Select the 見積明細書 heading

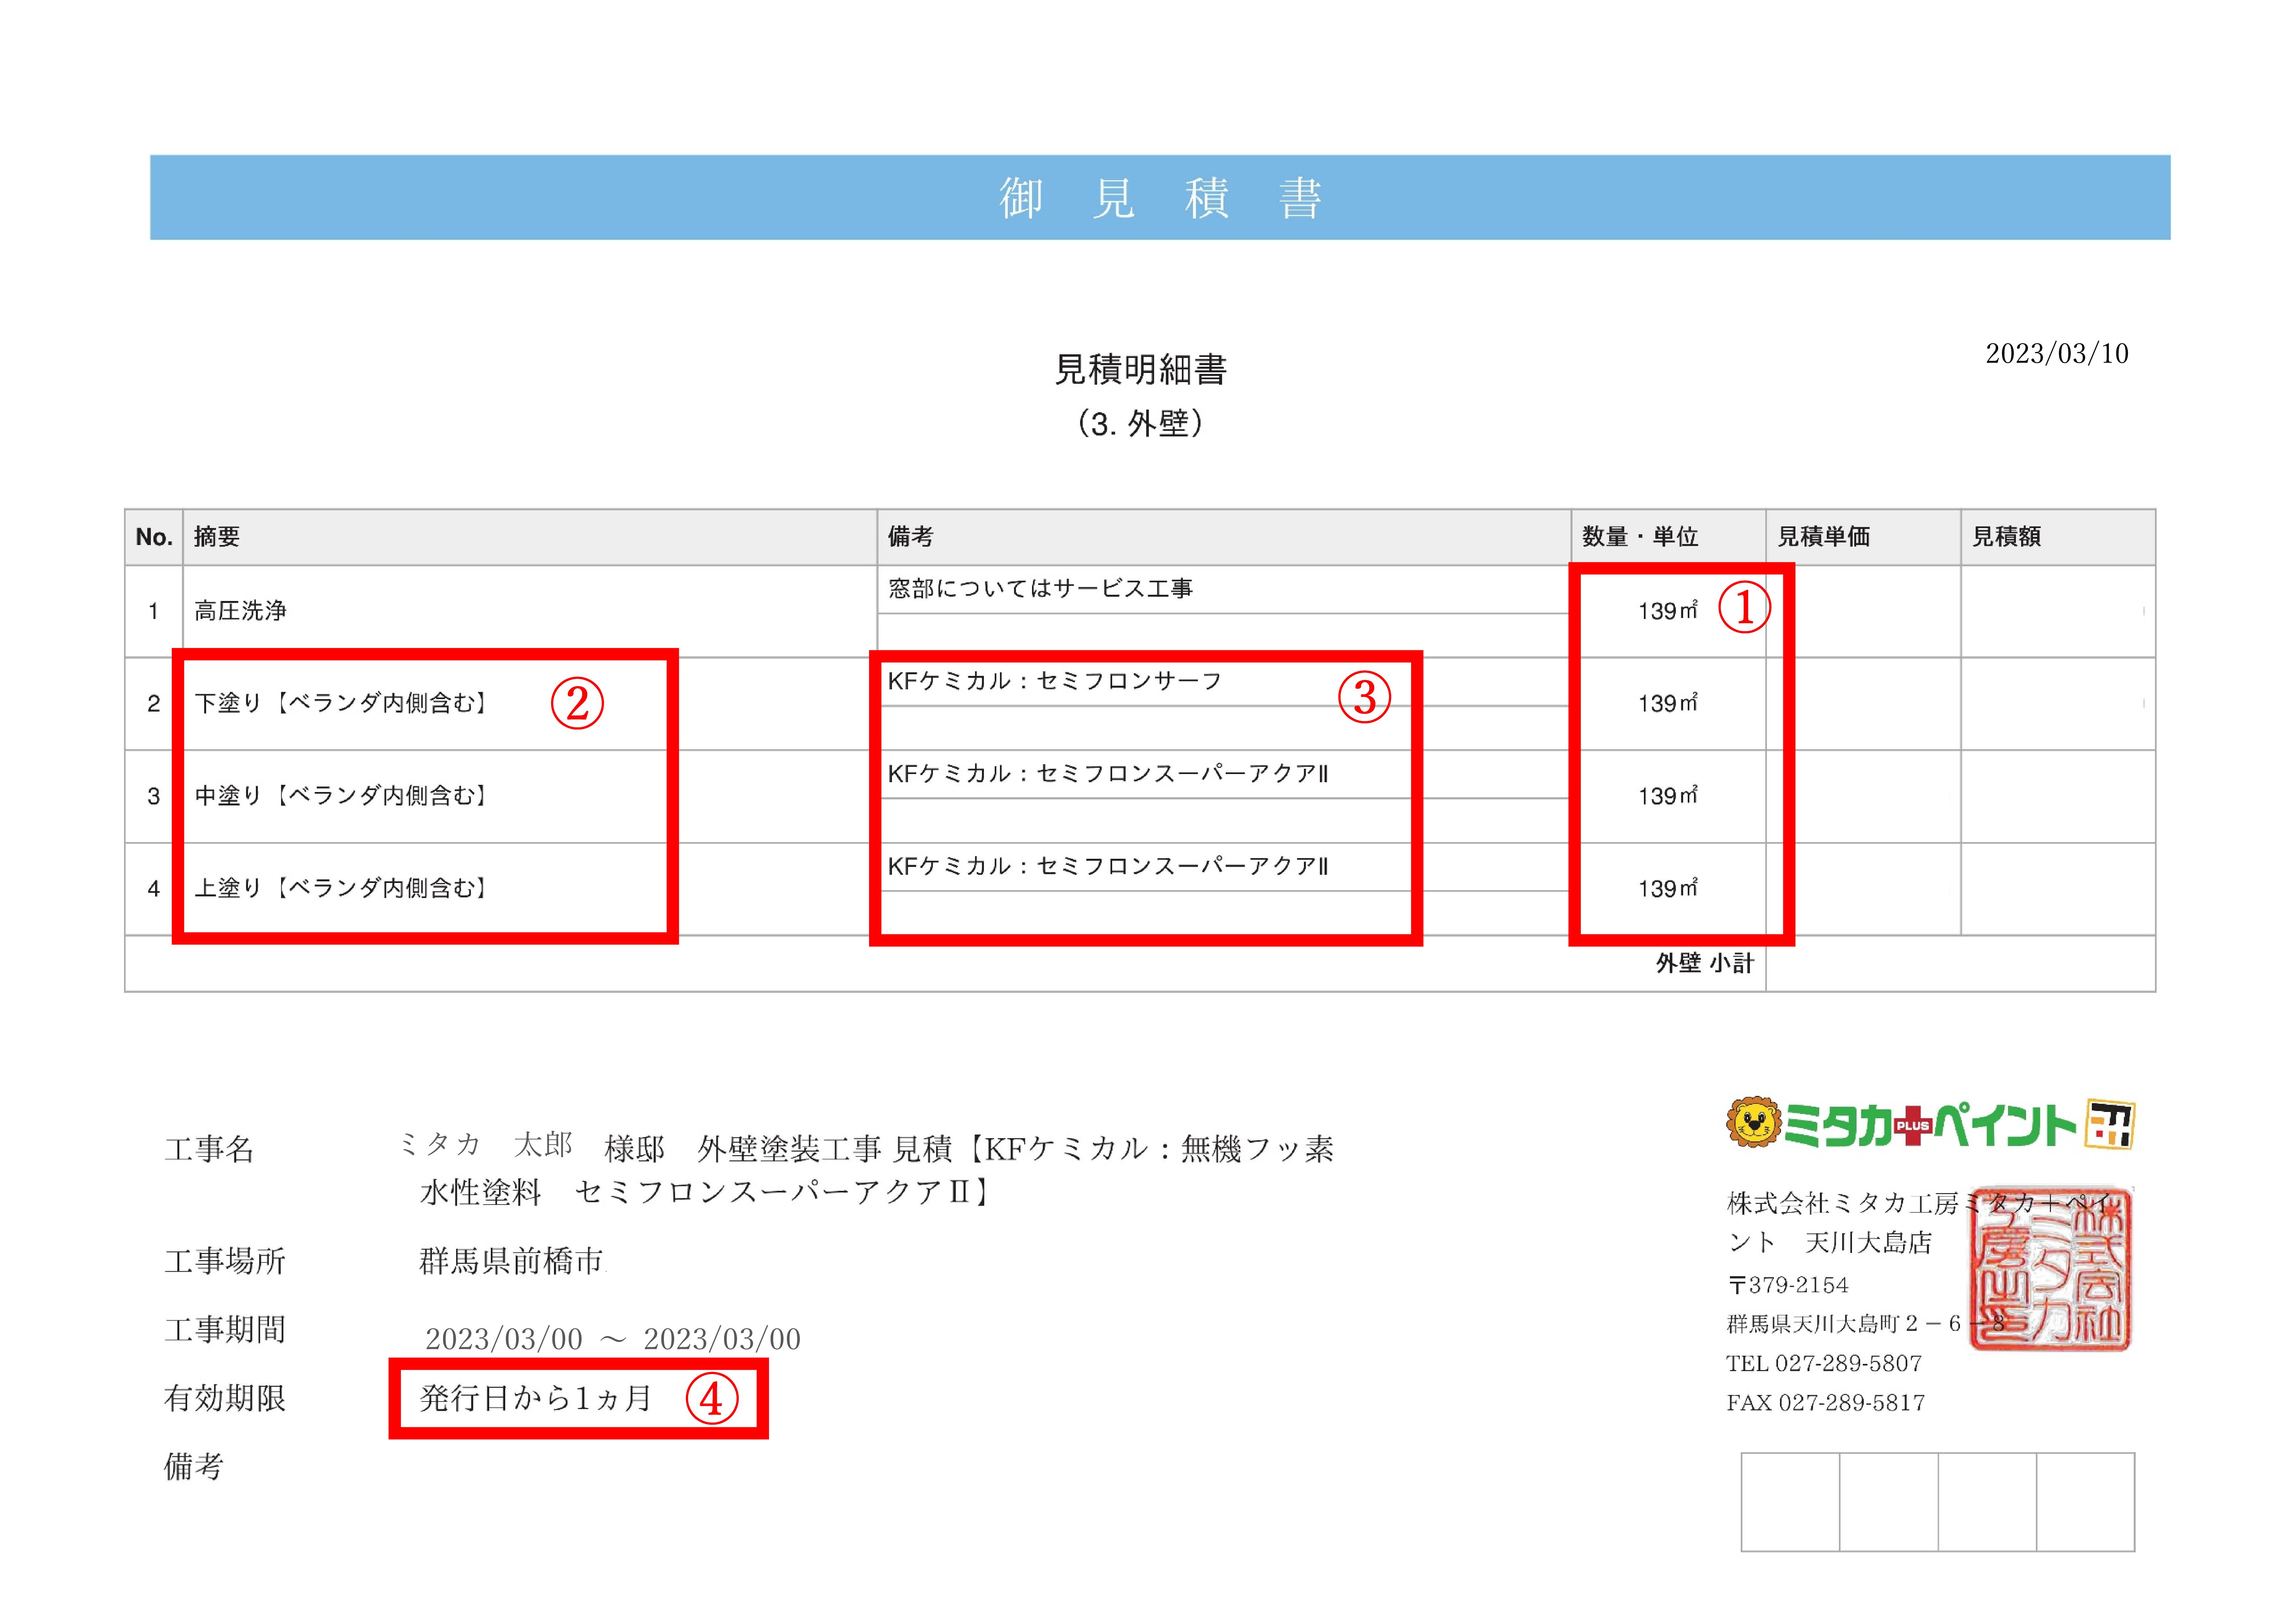1141,370
